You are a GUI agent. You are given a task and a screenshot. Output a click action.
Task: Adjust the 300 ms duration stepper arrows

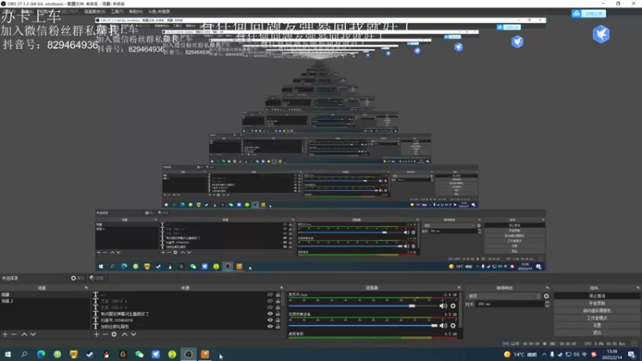click(547, 304)
